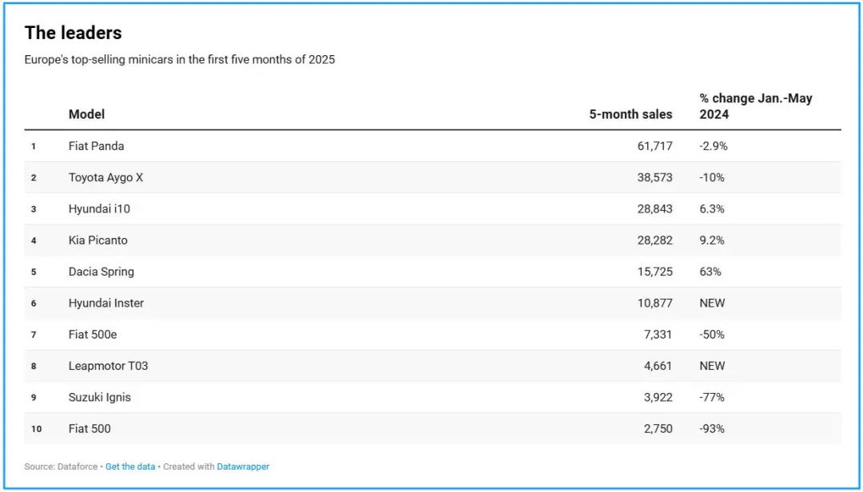This screenshot has height=492, width=863.
Task: Select the Fiat Panda row
Action: coord(96,146)
